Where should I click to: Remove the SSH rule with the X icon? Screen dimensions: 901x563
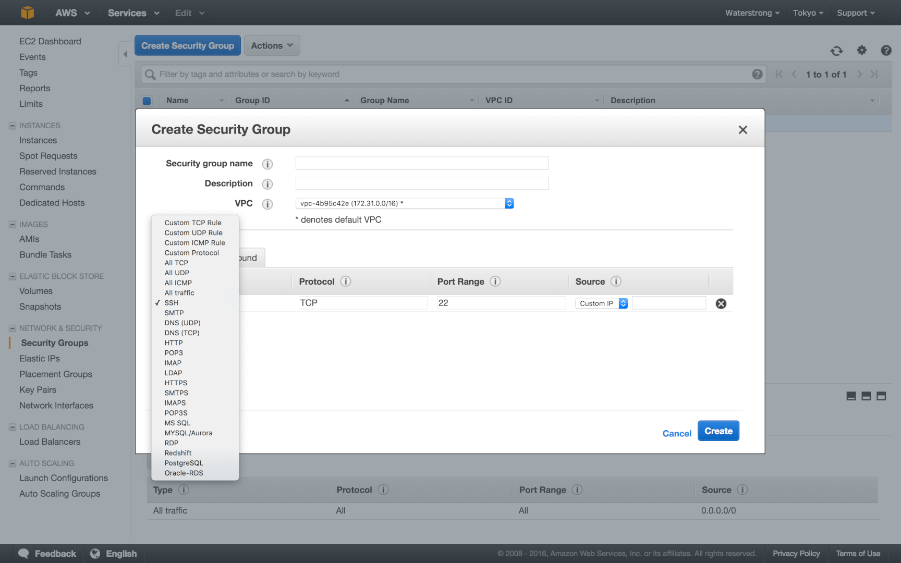coord(721,303)
